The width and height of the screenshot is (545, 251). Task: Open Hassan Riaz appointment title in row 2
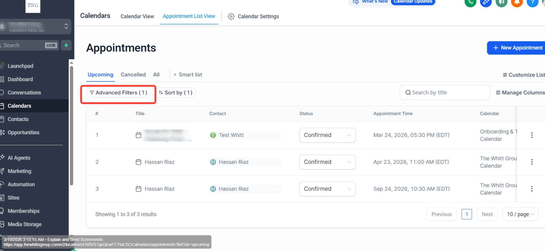(x=159, y=162)
